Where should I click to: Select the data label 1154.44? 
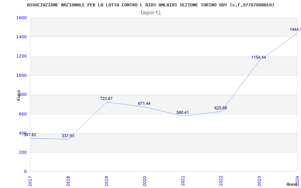tap(258, 57)
